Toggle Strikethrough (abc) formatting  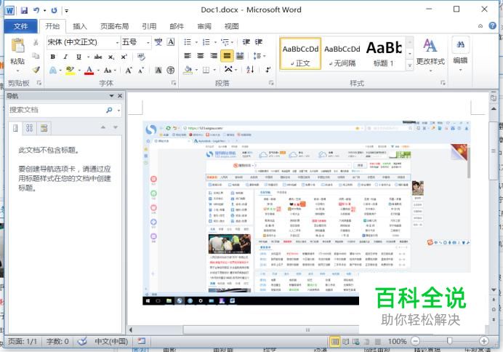click(98, 57)
